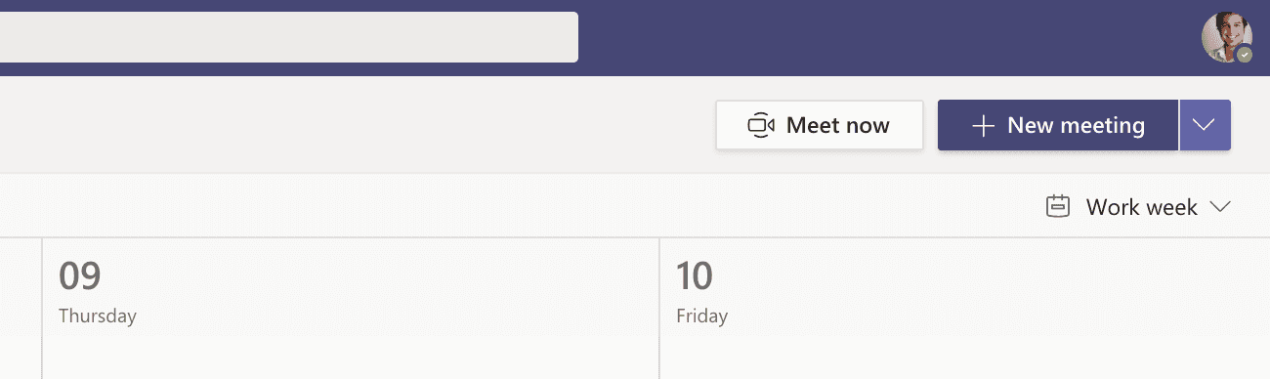Click the empty slot under Thursday
Image resolution: width=1270 pixels, height=379 pixels.
(x=351, y=360)
